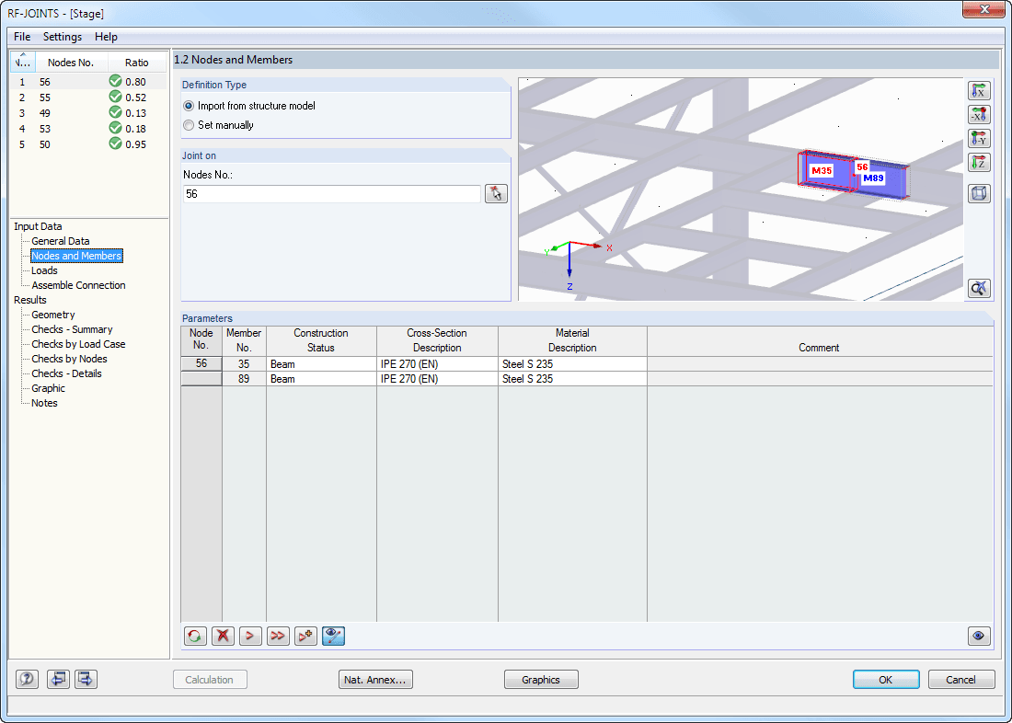Select case row 4 with node 53
This screenshot has height=723, width=1012.
click(x=88, y=129)
